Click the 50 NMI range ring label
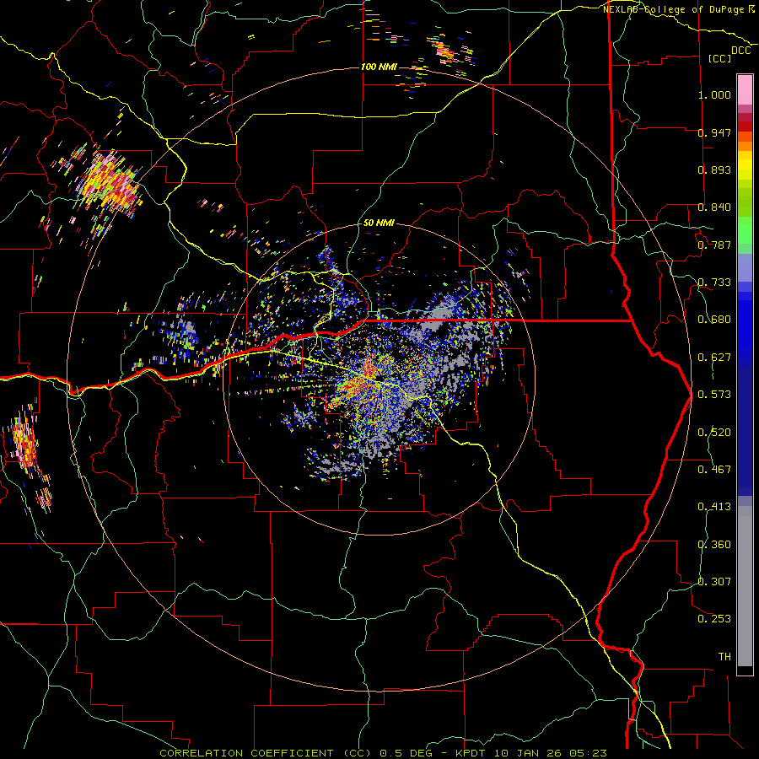The height and width of the screenshot is (759, 759). pyautogui.click(x=379, y=223)
